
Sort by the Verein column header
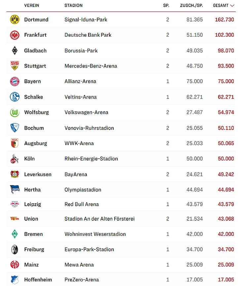click(32, 6)
